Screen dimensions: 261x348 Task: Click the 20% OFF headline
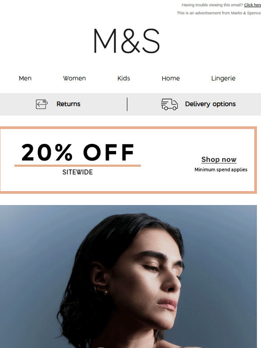point(77,152)
